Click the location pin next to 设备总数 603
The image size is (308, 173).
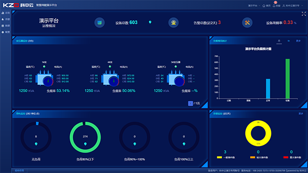[150, 22]
